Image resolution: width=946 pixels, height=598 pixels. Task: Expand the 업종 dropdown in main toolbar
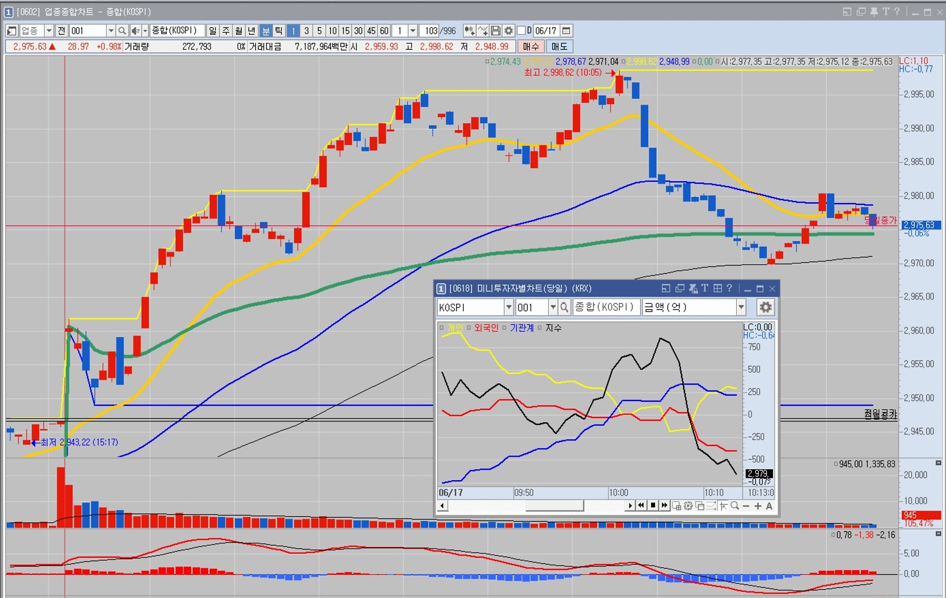click(49, 31)
